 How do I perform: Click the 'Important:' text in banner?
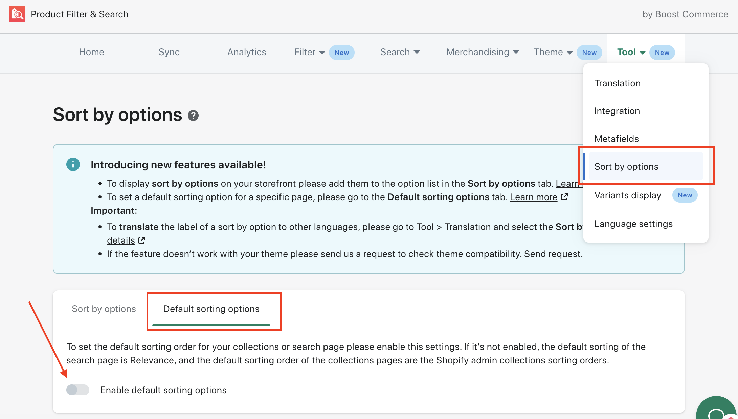coord(114,210)
